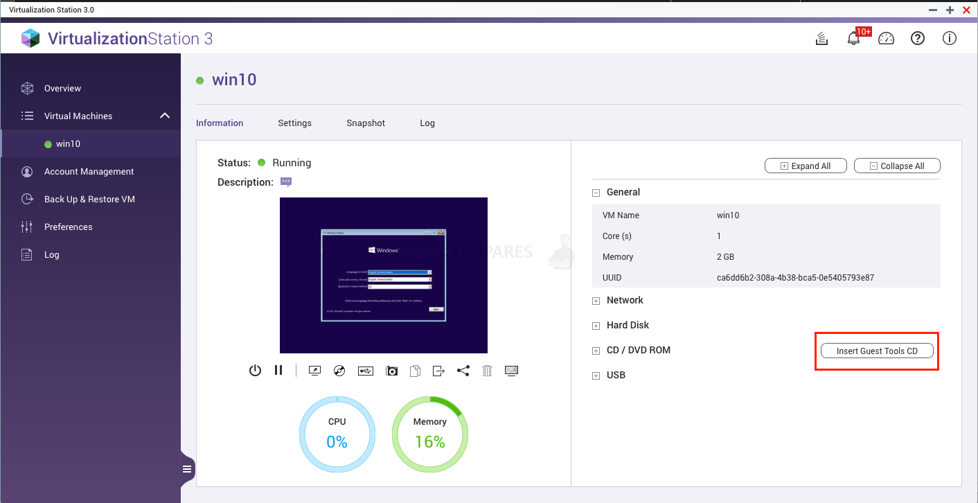Click the UUID value ca6dd6b2-308a-4b38-bca5-0e5405793e87
The height and width of the screenshot is (503, 978).
tap(795, 277)
